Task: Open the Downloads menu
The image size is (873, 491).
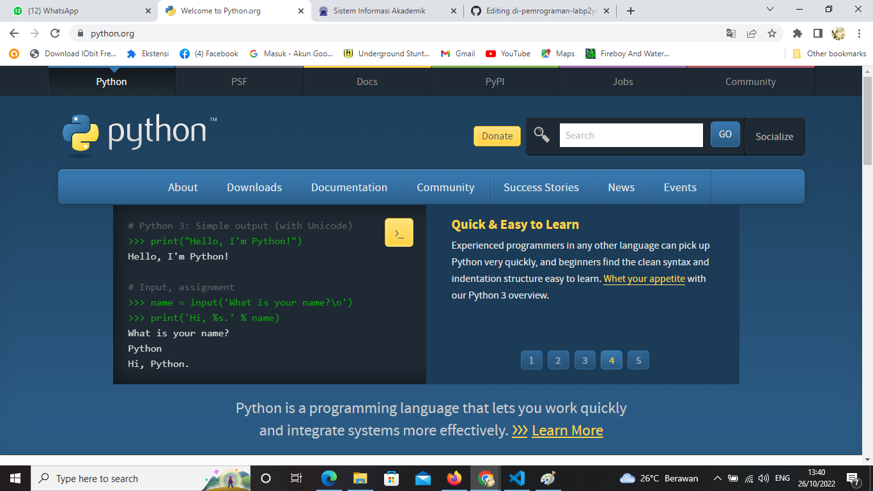Action: coord(254,187)
